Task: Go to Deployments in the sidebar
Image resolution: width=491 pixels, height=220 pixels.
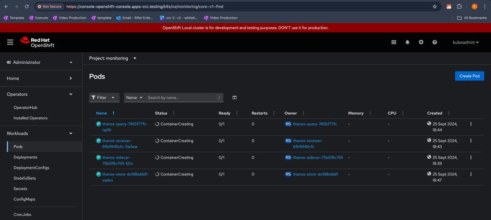Action: point(25,157)
